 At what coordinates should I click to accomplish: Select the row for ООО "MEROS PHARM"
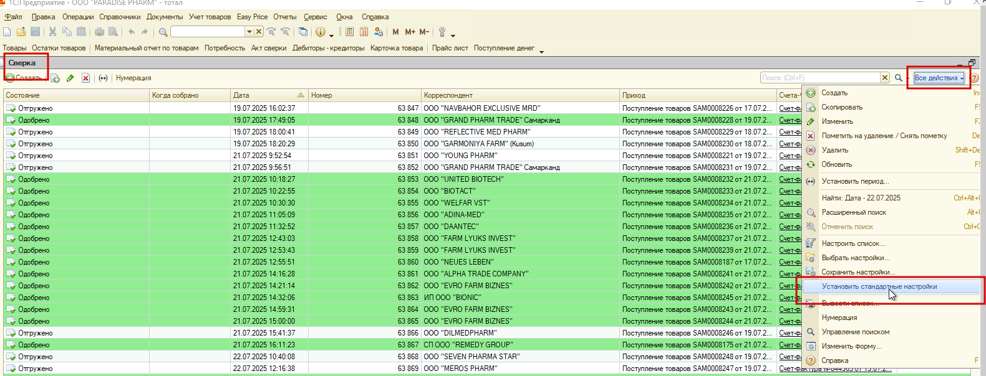(x=402, y=369)
